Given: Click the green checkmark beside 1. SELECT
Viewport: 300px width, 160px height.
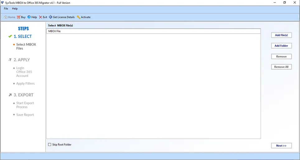Looking at the screenshot, I should point(10,36).
